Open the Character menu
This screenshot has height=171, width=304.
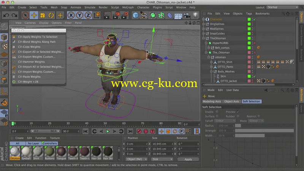[143, 7]
